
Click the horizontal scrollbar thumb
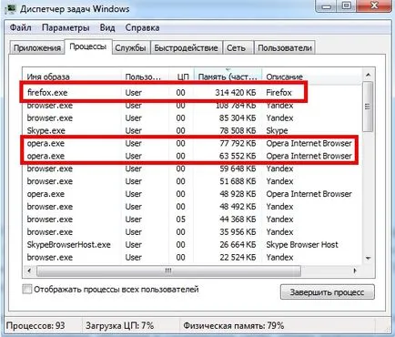tap(168, 271)
